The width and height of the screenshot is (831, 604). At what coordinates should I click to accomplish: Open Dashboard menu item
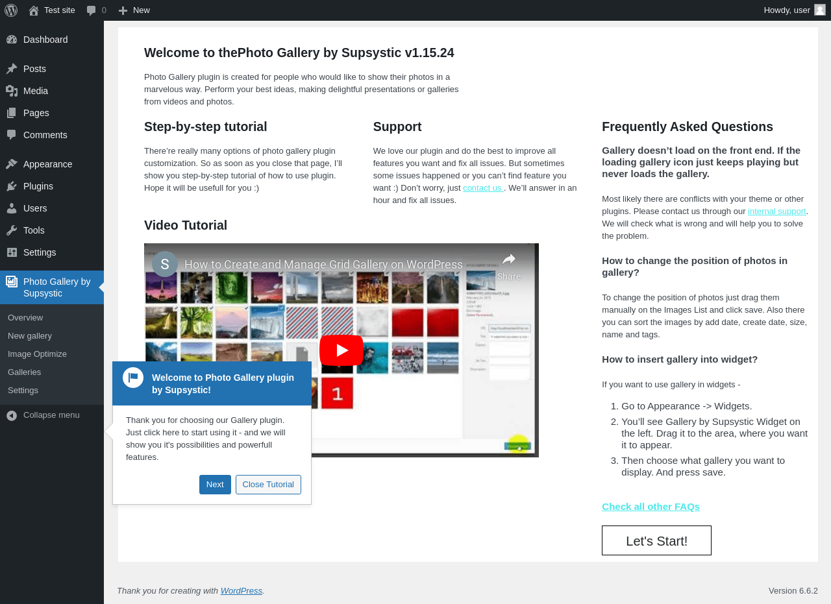[52, 40]
